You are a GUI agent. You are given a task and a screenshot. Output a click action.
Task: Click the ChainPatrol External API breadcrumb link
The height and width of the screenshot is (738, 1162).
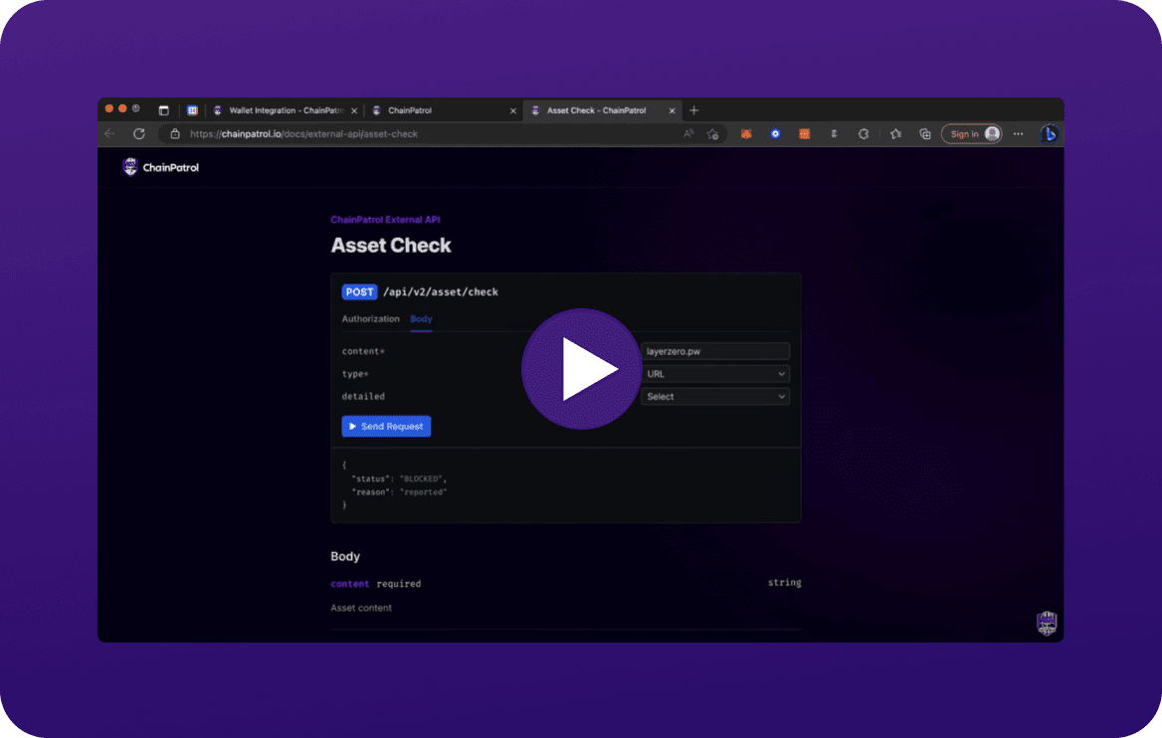pos(385,220)
